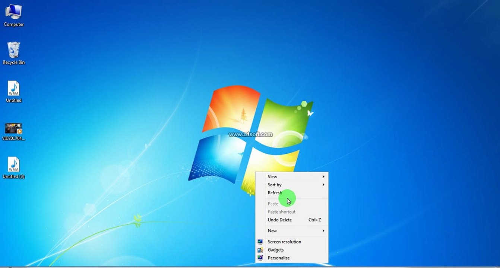The image size is (500, 268).
Task: Select the Computer desktop icon
Action: (x=13, y=16)
